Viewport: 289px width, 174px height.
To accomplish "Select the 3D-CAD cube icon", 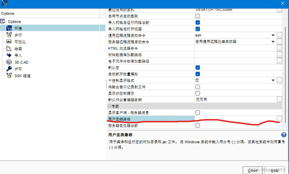I will (x=9, y=62).
